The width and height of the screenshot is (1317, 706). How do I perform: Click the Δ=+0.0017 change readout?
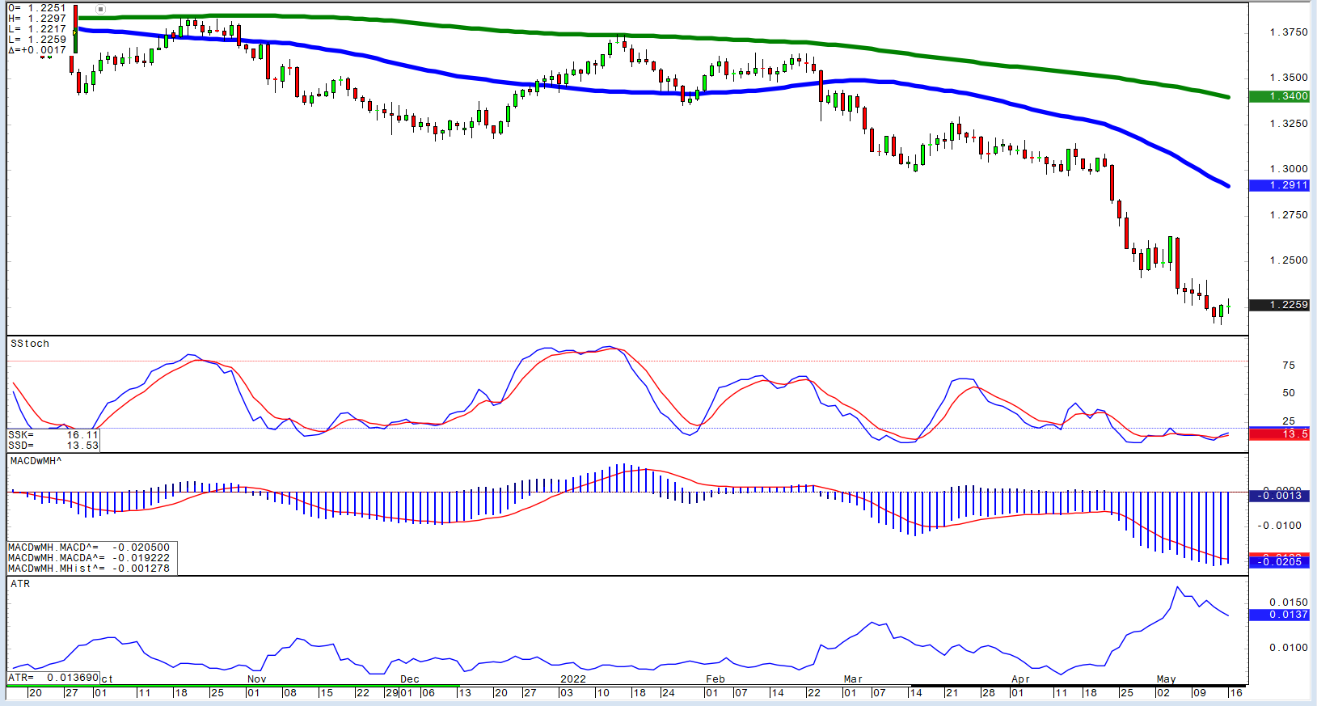(x=38, y=50)
